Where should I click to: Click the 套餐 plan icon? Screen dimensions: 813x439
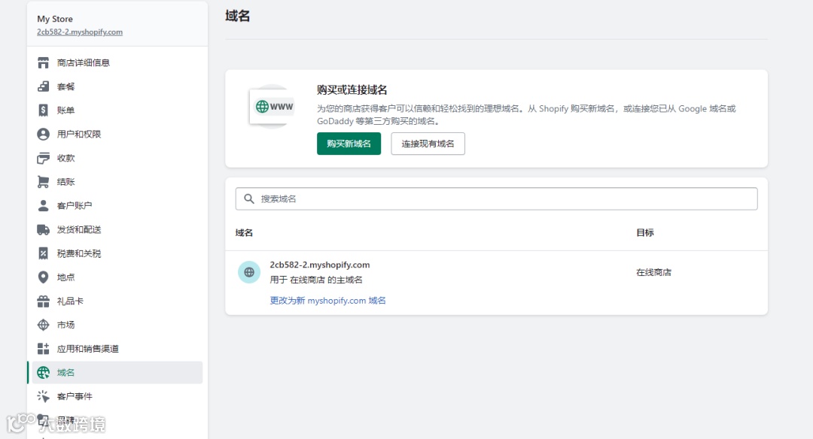(44, 86)
